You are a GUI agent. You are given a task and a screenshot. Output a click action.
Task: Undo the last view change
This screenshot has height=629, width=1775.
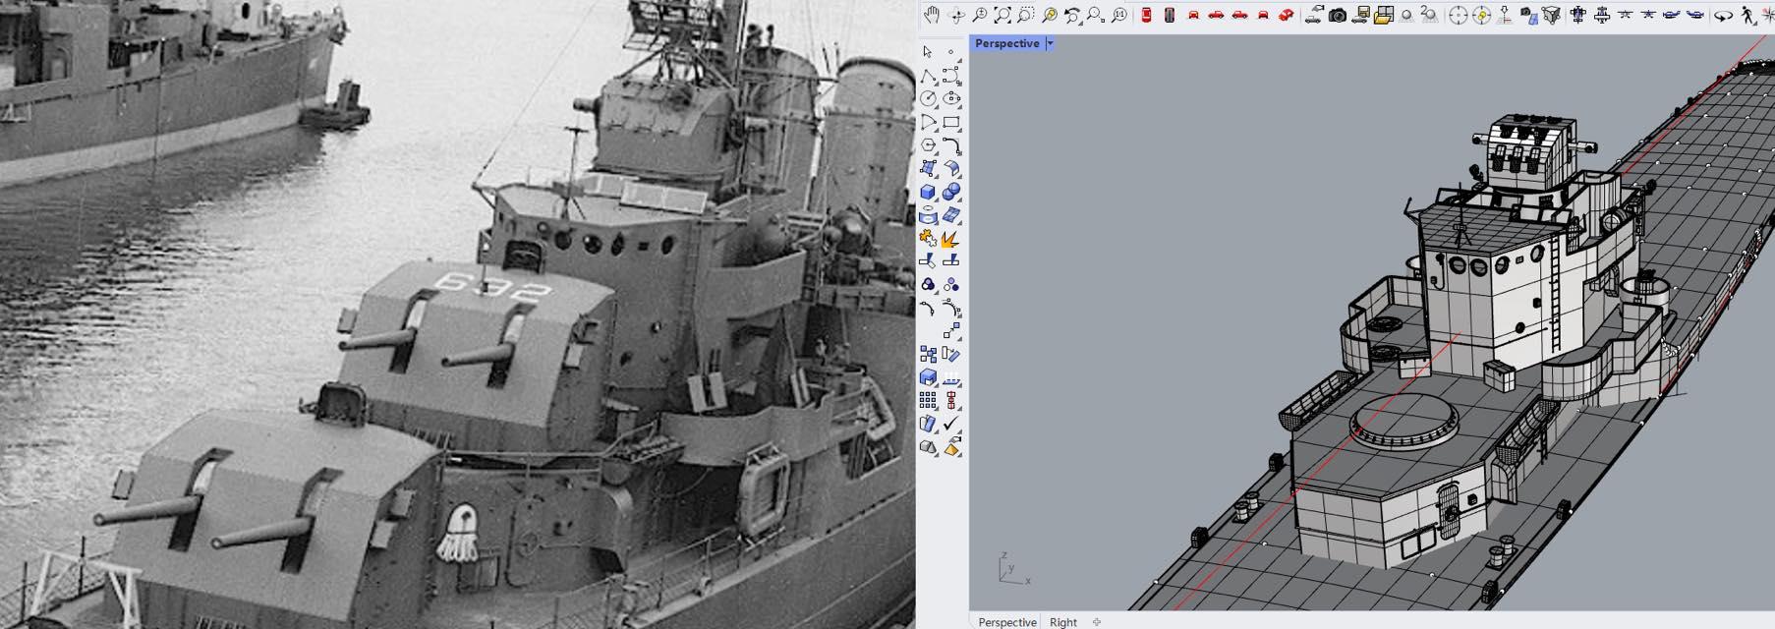click(x=1073, y=15)
